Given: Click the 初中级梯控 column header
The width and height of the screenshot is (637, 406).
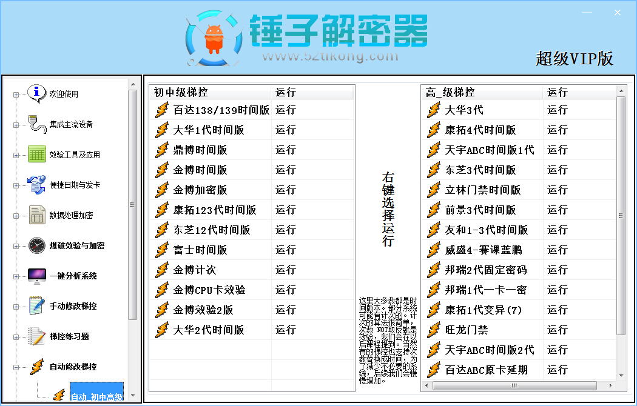Looking at the screenshot, I should click(210, 92).
